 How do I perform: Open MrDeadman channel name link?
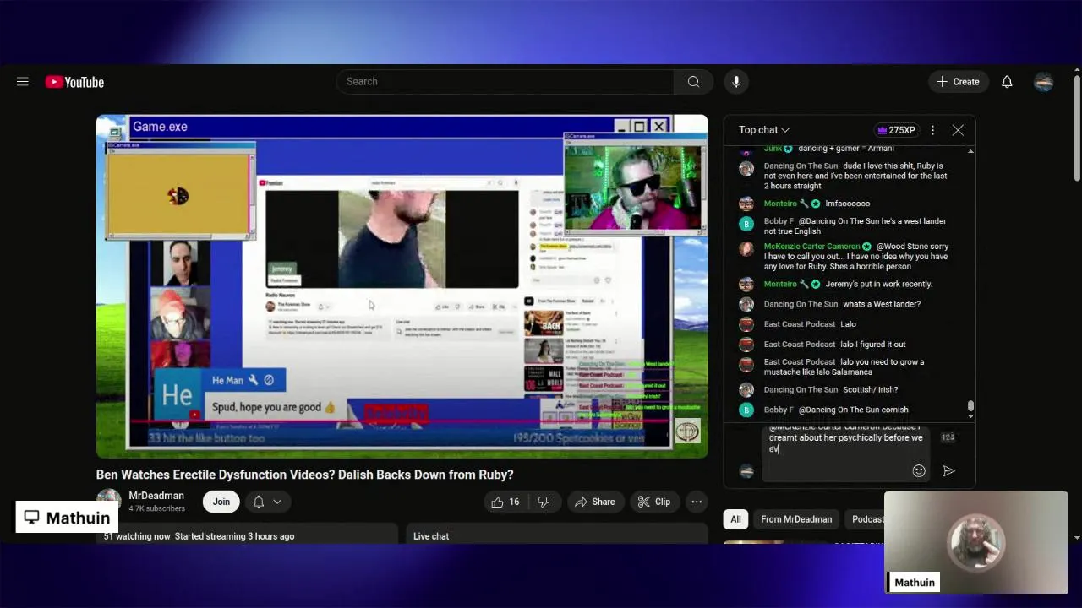[156, 496]
